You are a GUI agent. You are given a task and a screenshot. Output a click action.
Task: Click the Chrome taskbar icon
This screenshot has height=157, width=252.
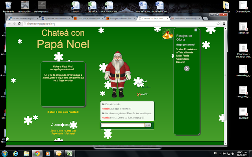pyautogui.click(x=37, y=153)
